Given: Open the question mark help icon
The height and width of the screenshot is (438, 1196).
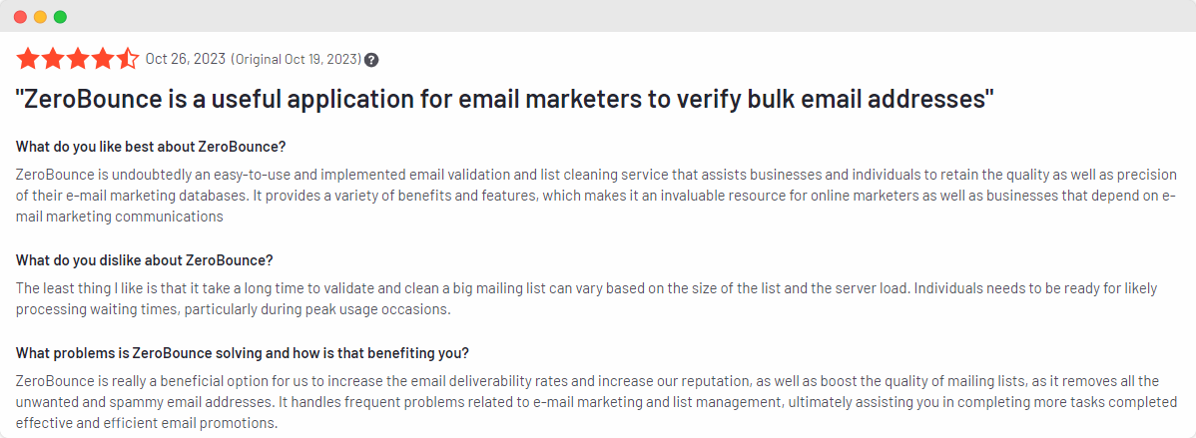Looking at the screenshot, I should [371, 60].
